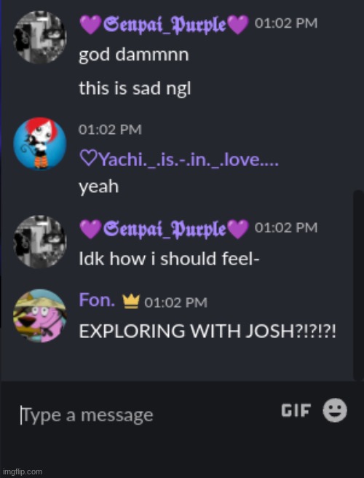Focus the "Type a message" input field
Viewport: 364px width, 478px height.
coord(146,415)
